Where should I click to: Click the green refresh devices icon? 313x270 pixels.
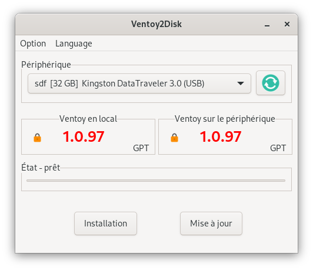coord(271,83)
